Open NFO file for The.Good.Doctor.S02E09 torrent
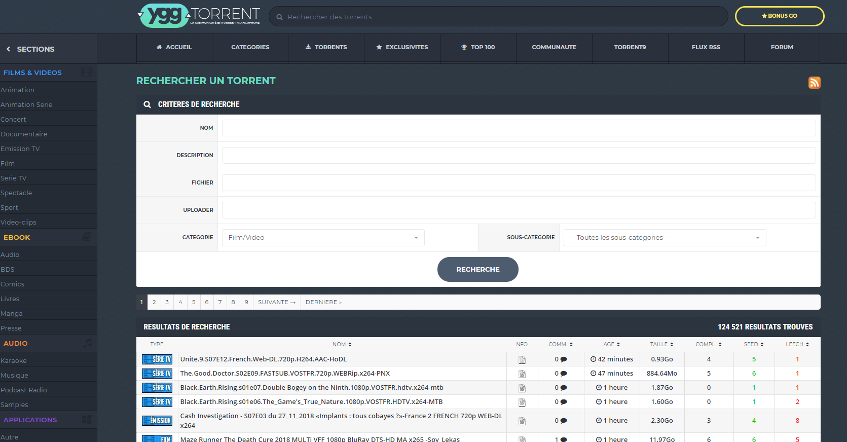847x442 pixels. tap(522, 374)
